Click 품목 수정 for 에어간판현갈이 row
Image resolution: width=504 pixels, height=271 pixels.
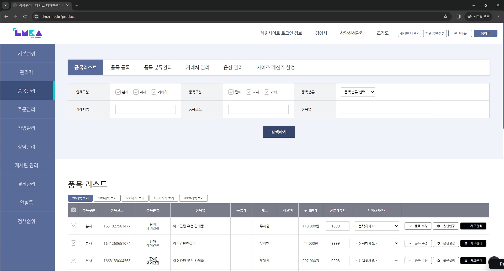tap(418, 243)
